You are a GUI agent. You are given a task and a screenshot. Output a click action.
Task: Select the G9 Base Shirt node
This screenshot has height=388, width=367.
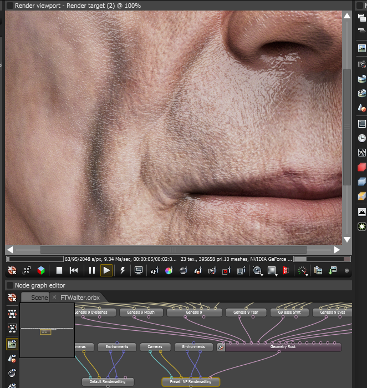289,313
